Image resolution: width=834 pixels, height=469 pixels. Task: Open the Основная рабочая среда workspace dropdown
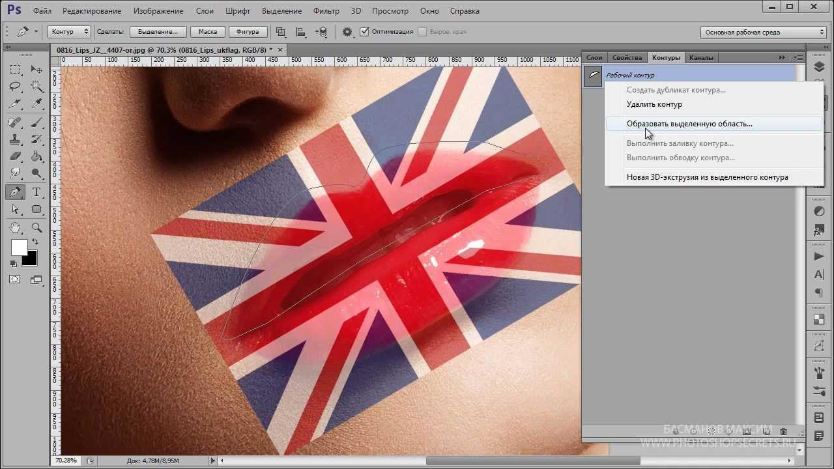click(x=764, y=32)
